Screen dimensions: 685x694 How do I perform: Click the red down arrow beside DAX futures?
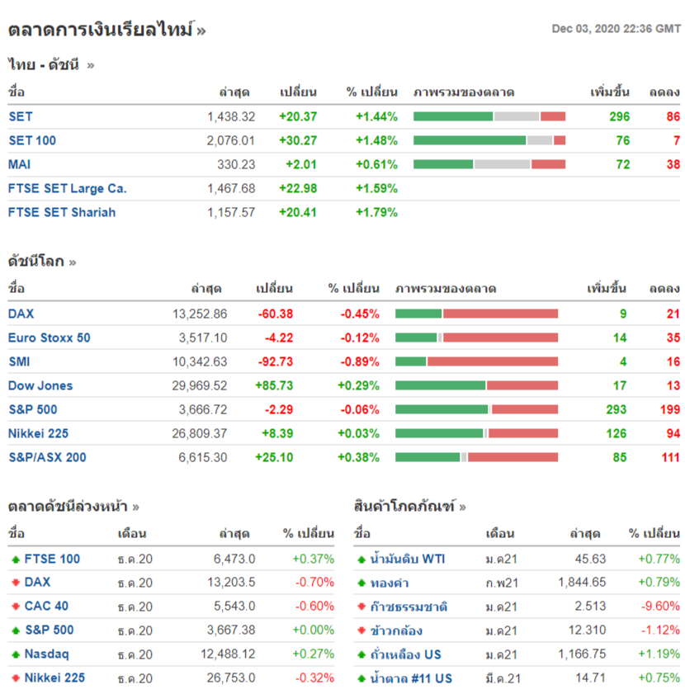(x=15, y=583)
